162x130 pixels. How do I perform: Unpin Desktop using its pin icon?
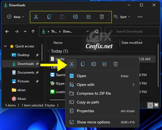(37, 55)
